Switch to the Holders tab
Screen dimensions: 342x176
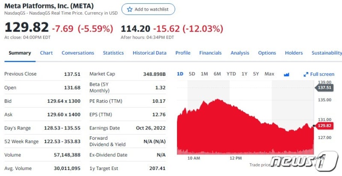point(294,53)
